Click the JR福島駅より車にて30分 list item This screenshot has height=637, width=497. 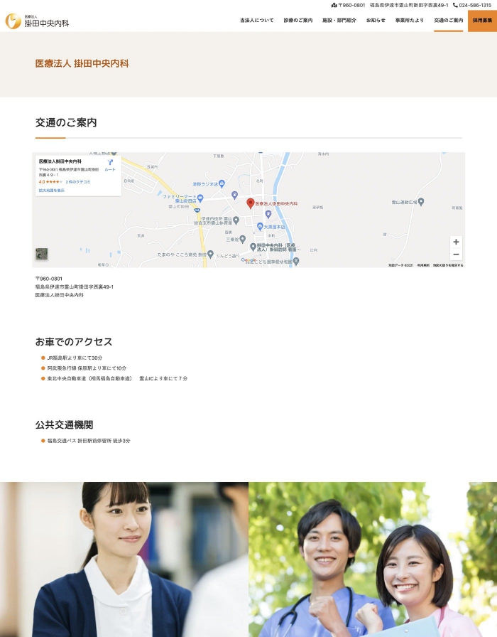pyautogui.click(x=75, y=358)
